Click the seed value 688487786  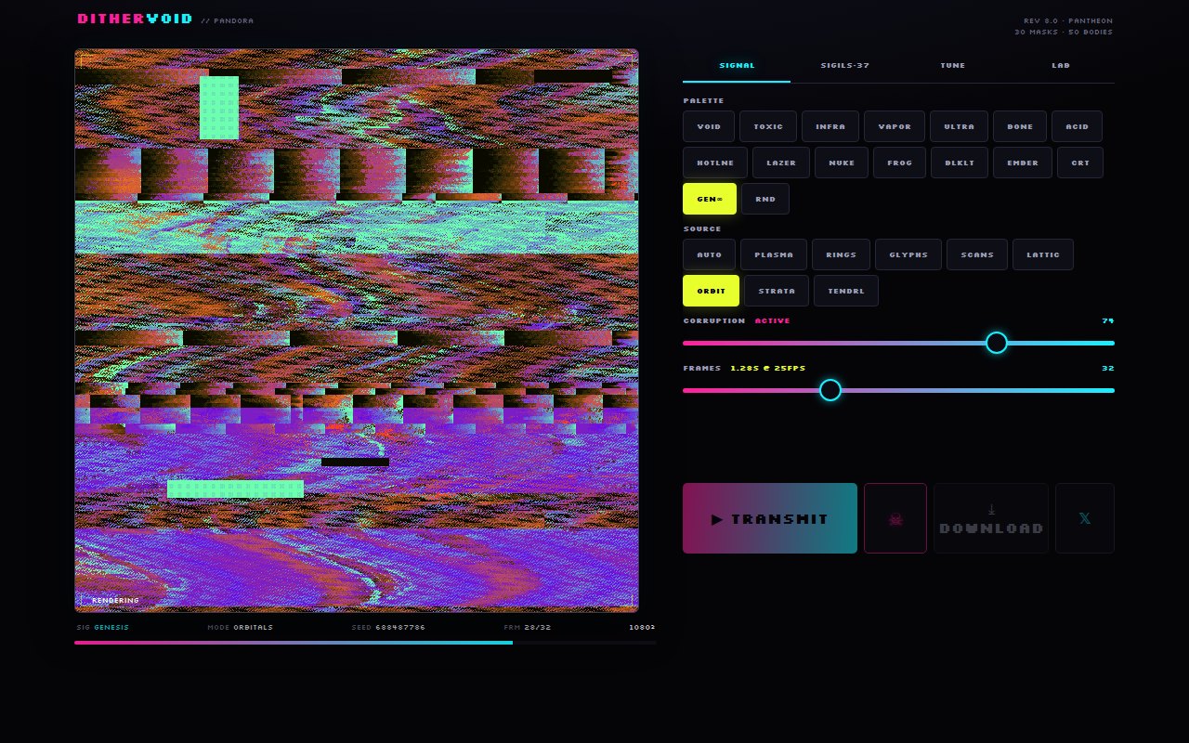click(x=400, y=628)
